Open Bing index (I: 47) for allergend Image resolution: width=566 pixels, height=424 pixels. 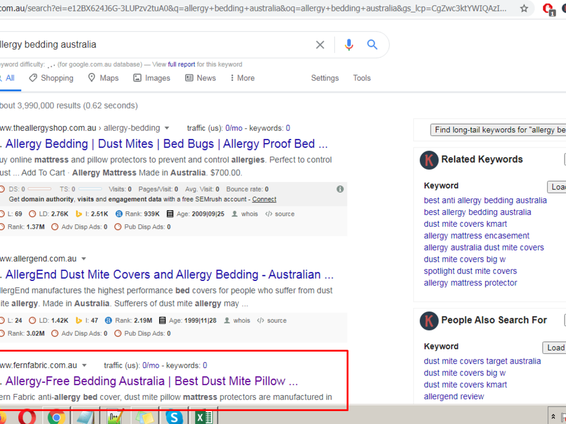[x=87, y=321]
